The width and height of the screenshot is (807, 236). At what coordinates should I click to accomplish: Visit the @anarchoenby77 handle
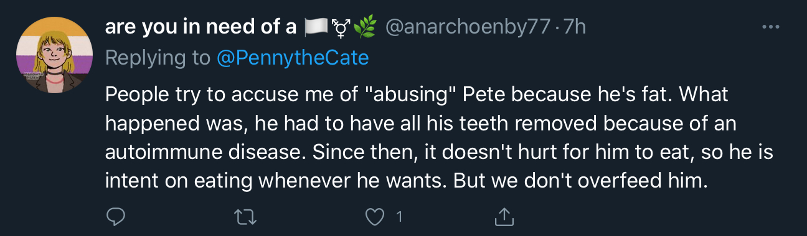468,27
